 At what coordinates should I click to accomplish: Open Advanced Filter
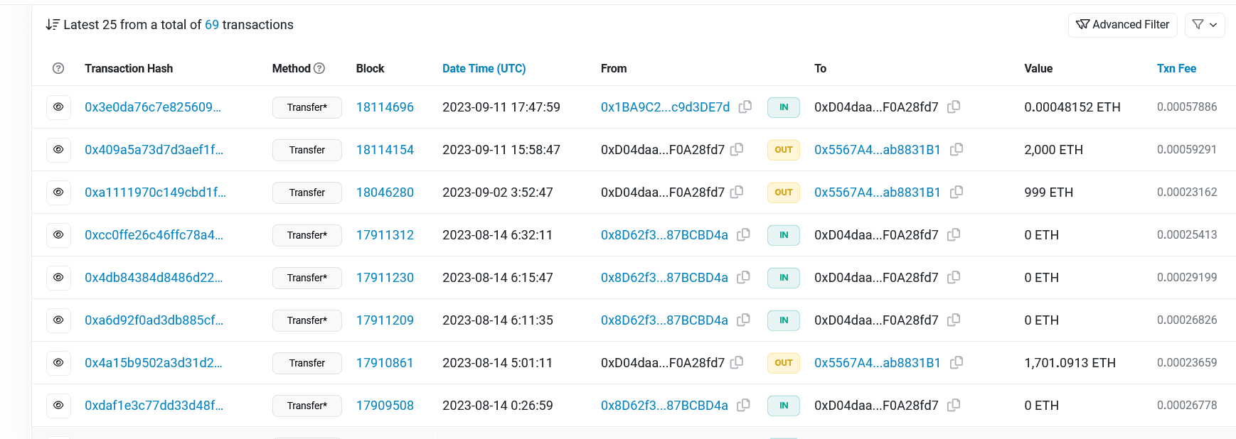pos(1122,25)
